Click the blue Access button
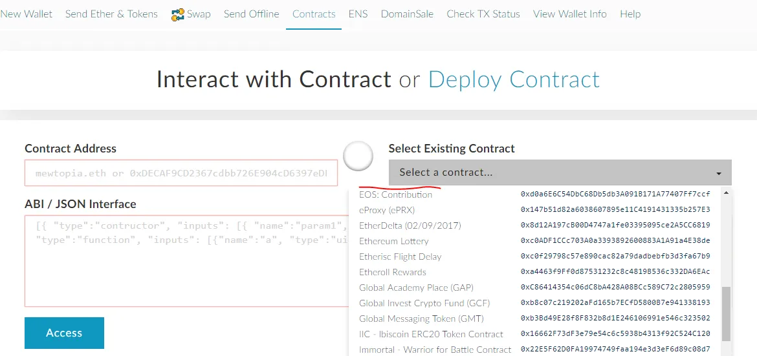Image resolution: width=757 pixels, height=356 pixels. [x=64, y=333]
